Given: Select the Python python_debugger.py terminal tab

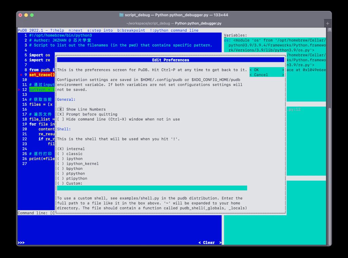Looking at the screenshot, I should pyautogui.click(x=174, y=23).
